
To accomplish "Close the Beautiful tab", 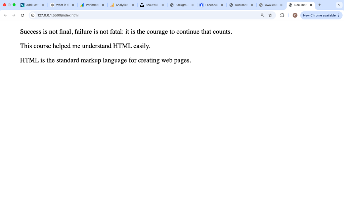I will tap(163, 5).
